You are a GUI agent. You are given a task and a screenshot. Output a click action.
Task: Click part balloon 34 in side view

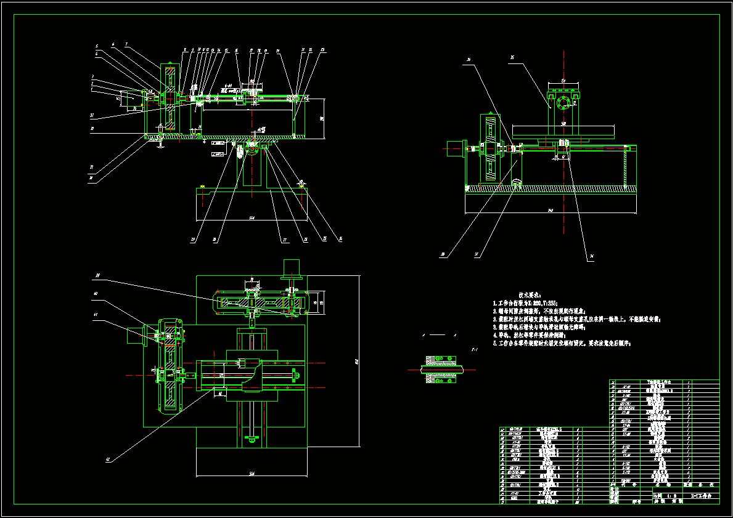click(591, 256)
